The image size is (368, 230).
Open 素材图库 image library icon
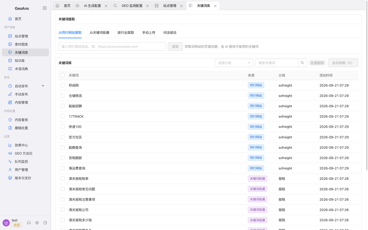click(10, 44)
